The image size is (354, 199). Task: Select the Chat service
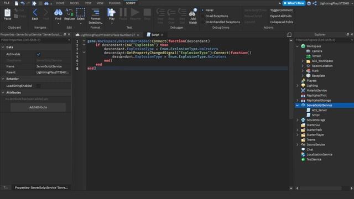[310, 150]
